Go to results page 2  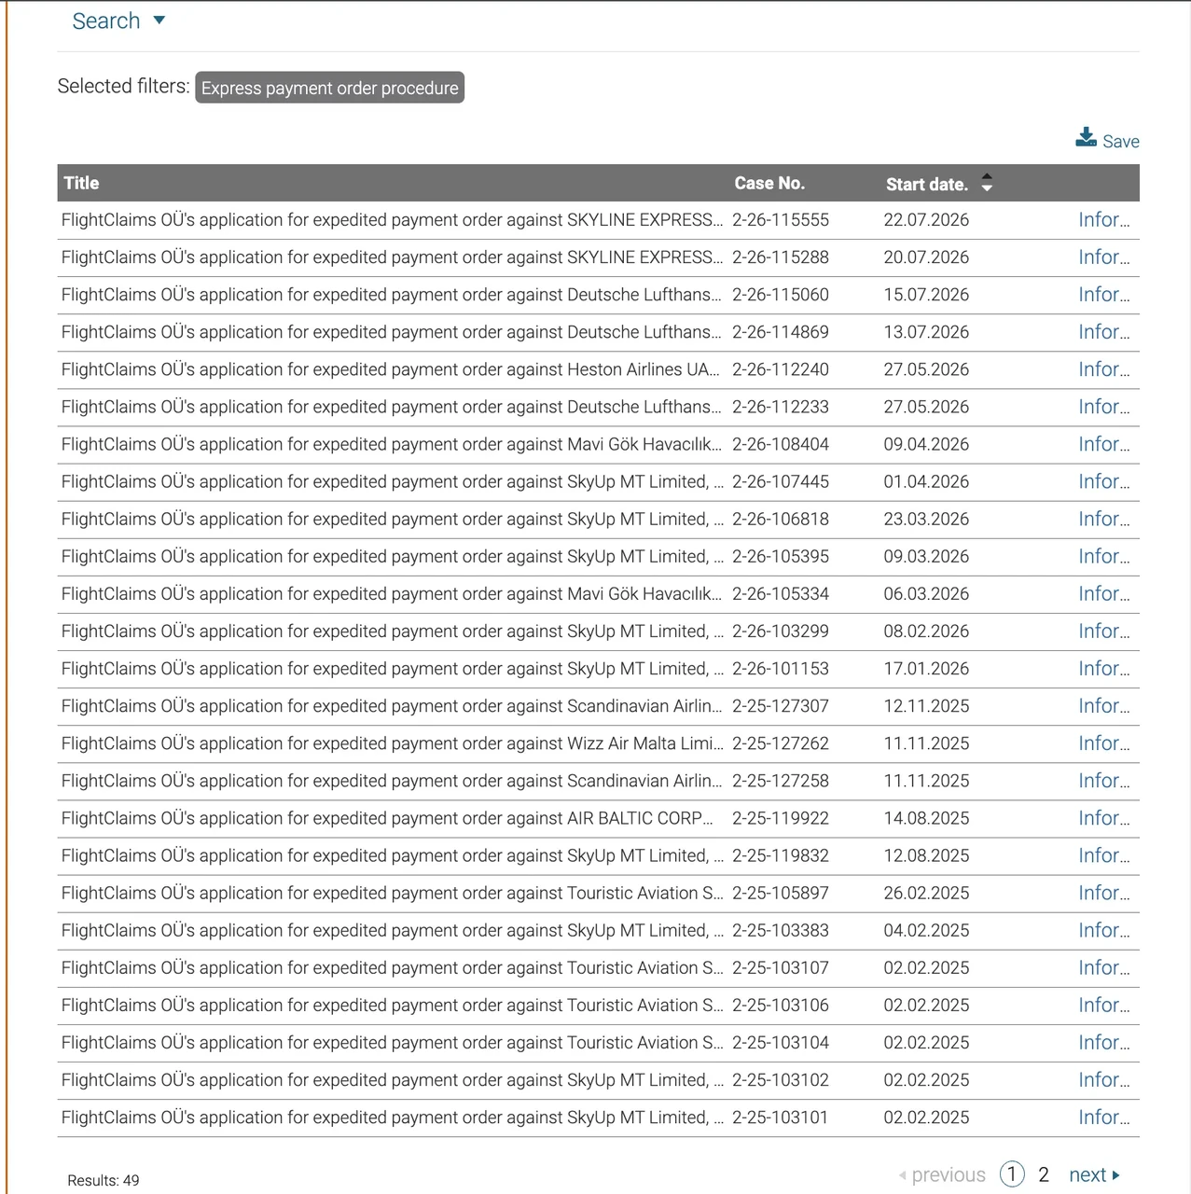tap(1044, 1174)
